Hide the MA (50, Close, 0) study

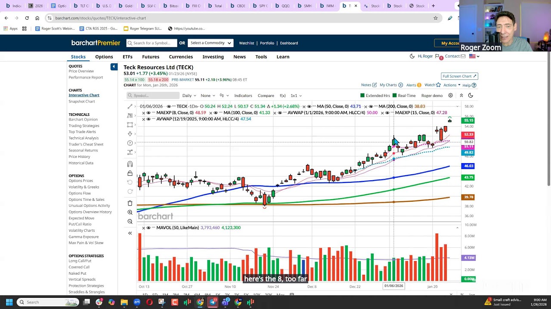coord(309,106)
